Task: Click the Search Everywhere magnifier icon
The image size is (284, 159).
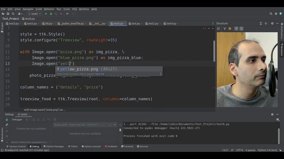Action: tap(271, 14)
